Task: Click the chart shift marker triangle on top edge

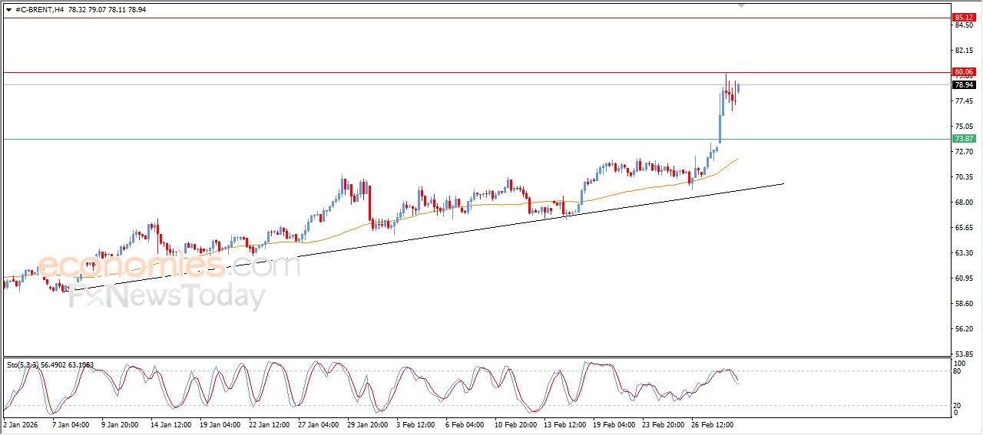Action: click(x=741, y=5)
